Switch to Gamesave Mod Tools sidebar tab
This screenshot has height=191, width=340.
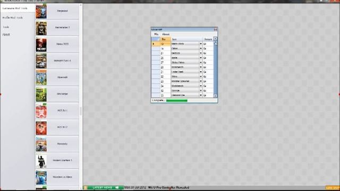18,8
